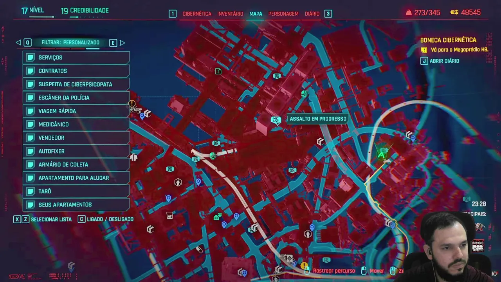
Task: Select the medic pill icon on map
Action: [x=200, y=249]
